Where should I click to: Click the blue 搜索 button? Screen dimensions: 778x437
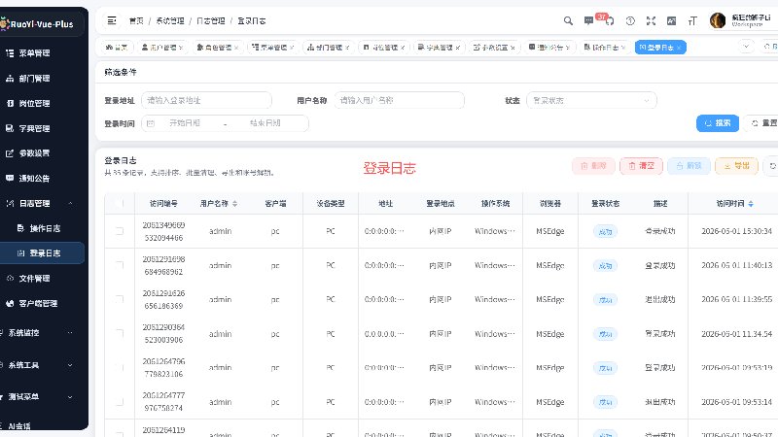tap(718, 123)
